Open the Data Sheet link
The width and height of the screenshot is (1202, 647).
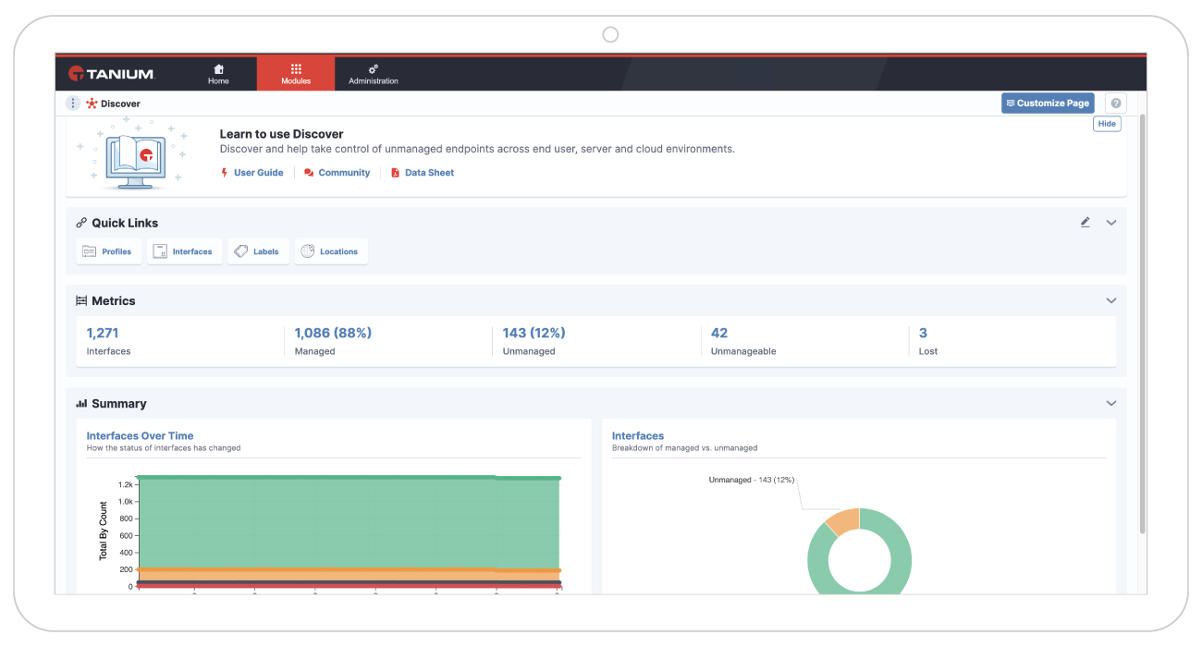(423, 173)
